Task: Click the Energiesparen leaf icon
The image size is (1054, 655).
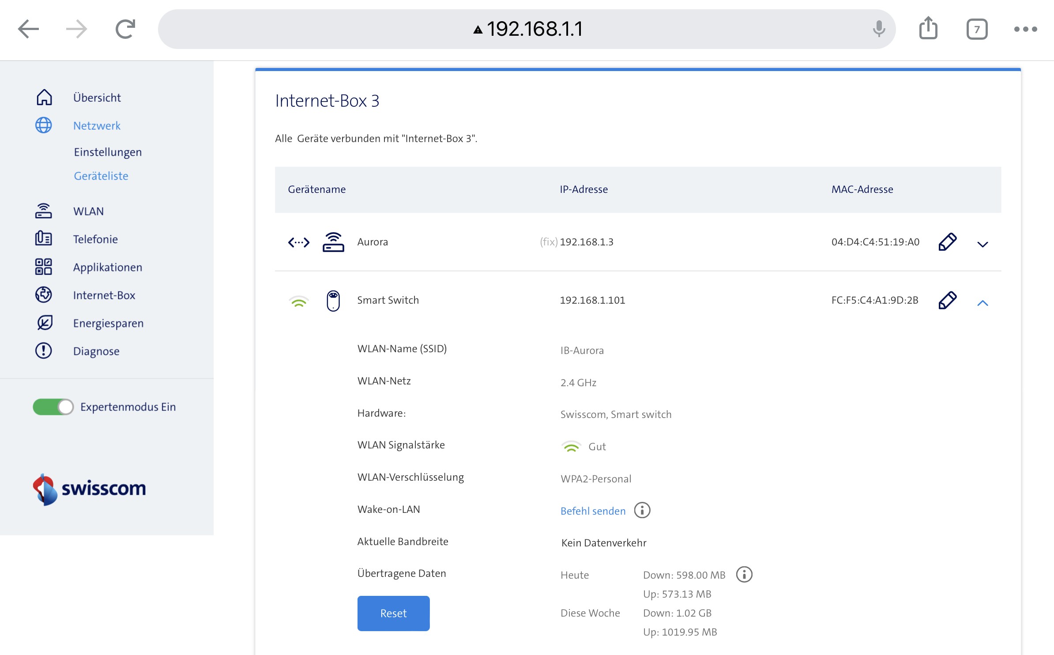Action: tap(44, 323)
